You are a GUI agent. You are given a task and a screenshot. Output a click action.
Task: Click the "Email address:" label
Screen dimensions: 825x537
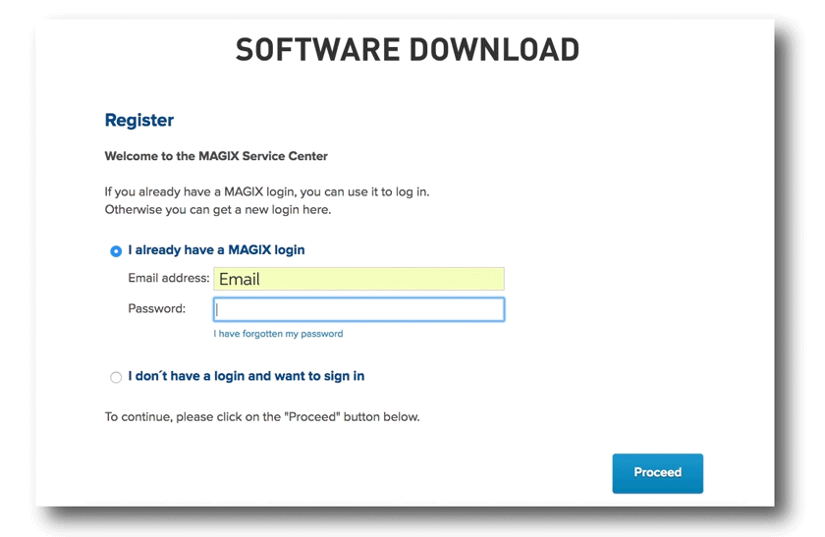[169, 278]
